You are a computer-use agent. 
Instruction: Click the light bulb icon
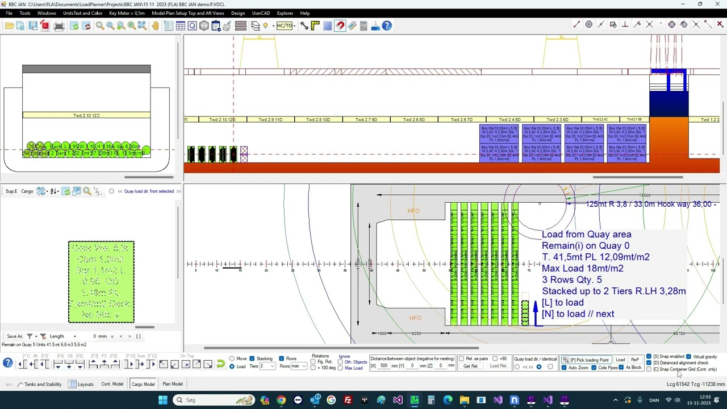[x=265, y=26]
